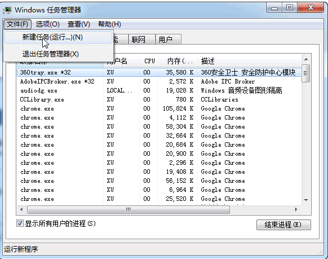The width and height of the screenshot is (328, 259).
Task: Click the Windows 音频设备图形隔离 description
Action: point(241,90)
